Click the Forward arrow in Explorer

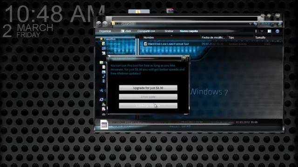pyautogui.click(x=105, y=24)
